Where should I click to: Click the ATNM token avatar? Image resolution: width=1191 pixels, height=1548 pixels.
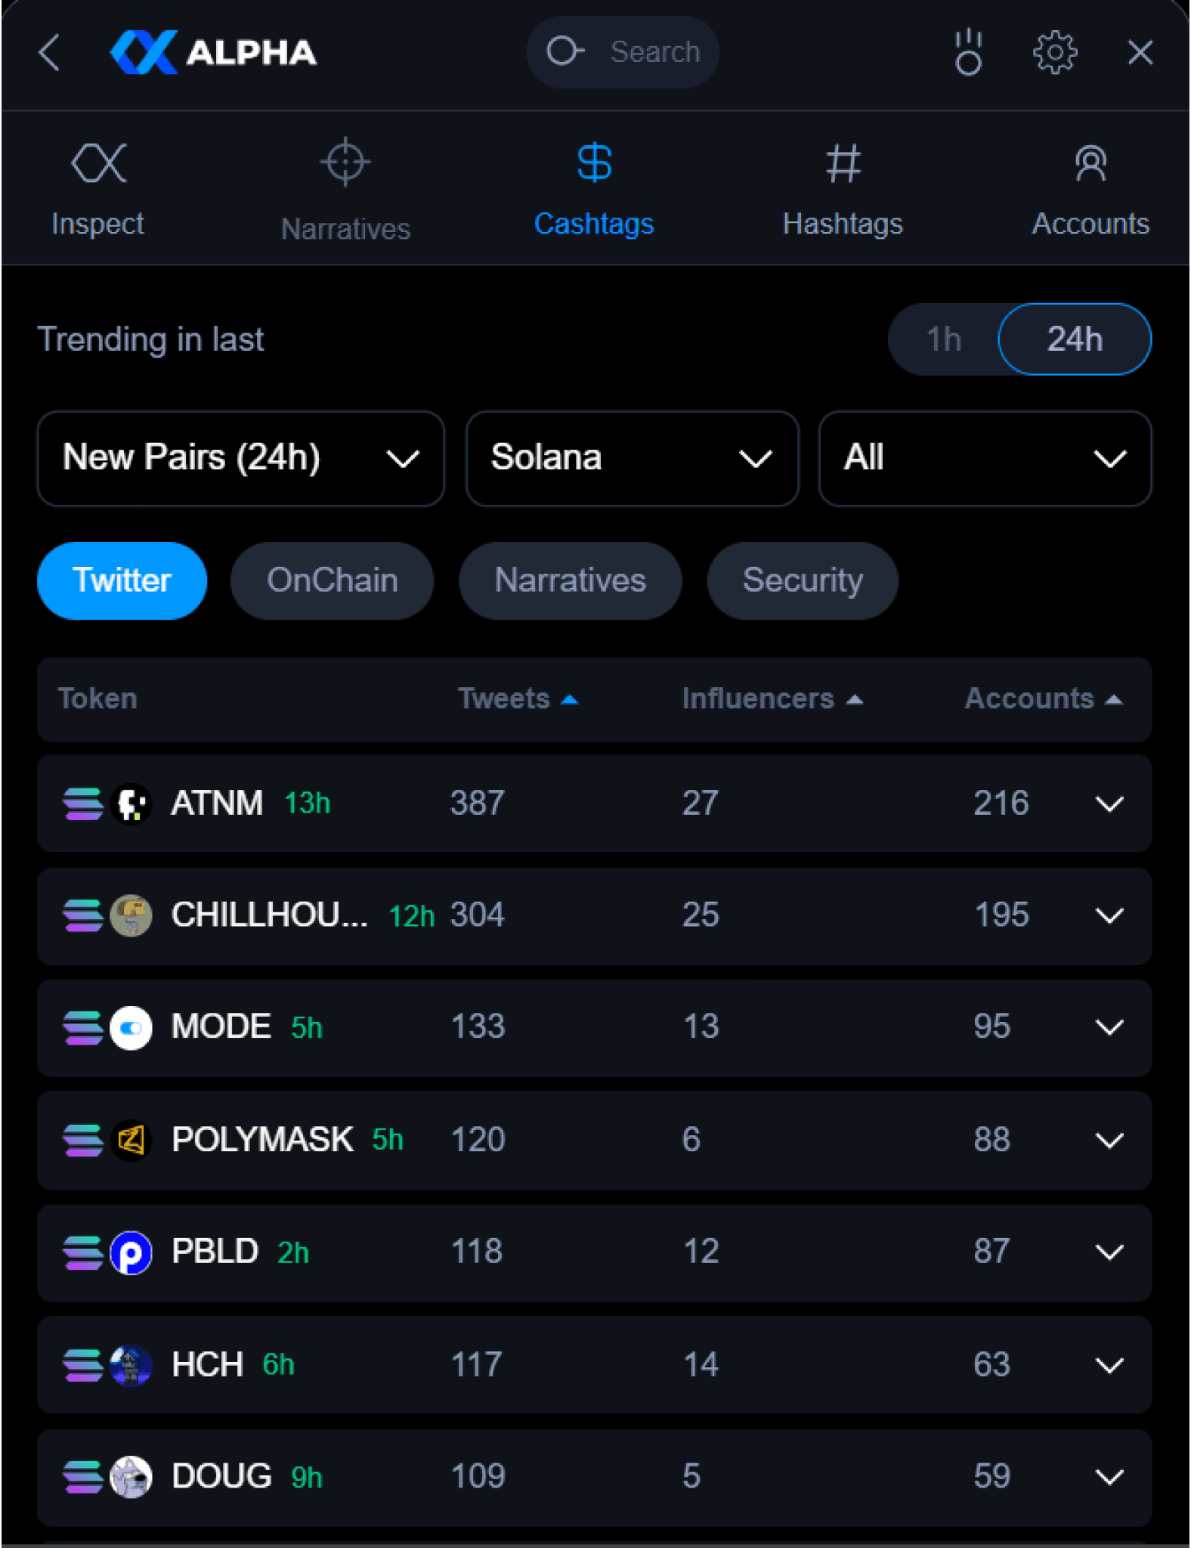[131, 803]
